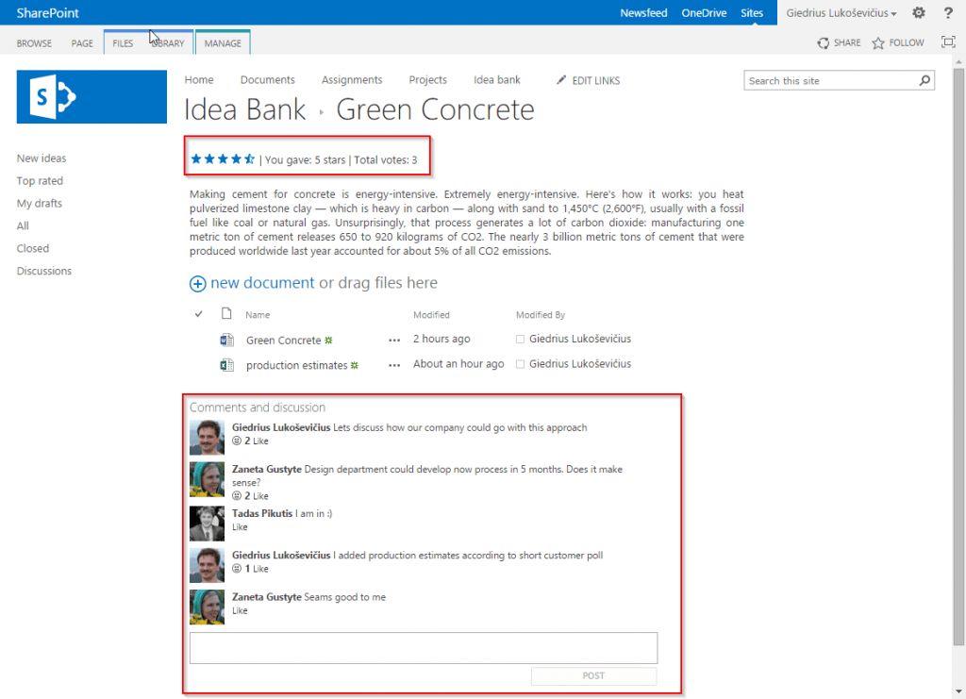Open the ellipsis menu for Green Concrete
The width and height of the screenshot is (966, 699).
tap(393, 339)
